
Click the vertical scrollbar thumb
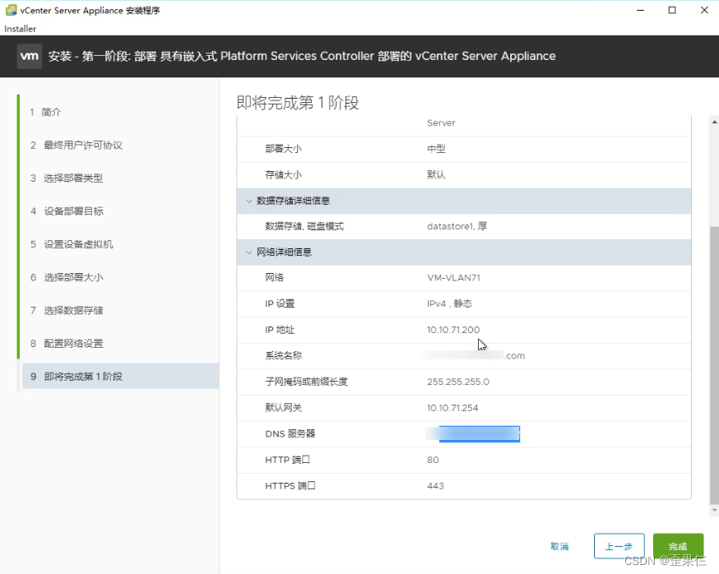[714, 365]
